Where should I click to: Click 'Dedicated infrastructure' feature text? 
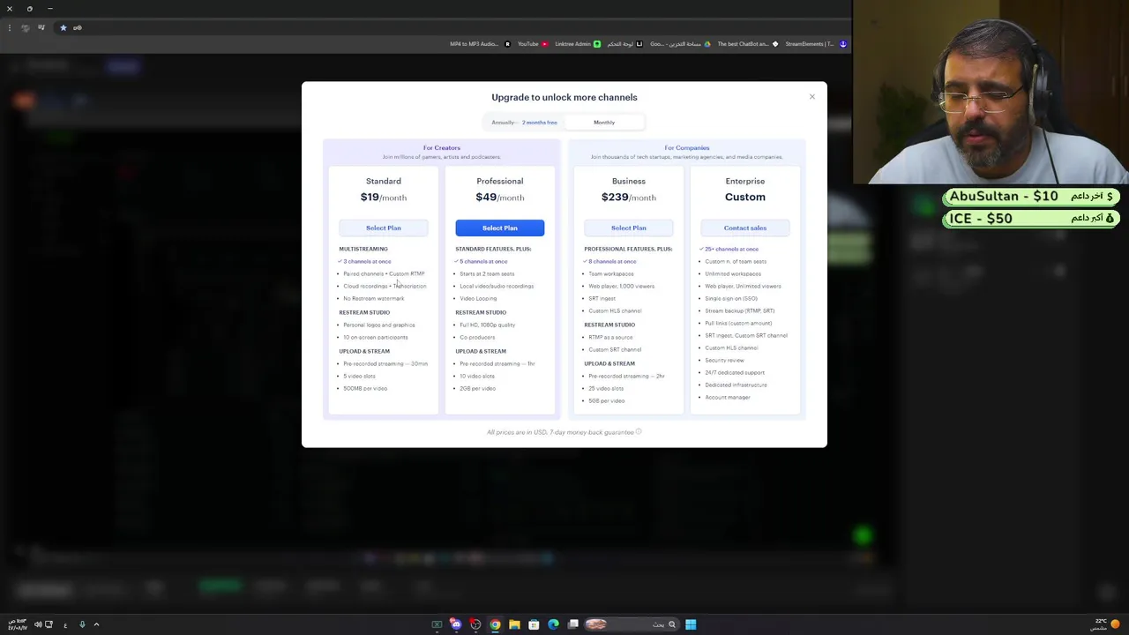coord(736,385)
